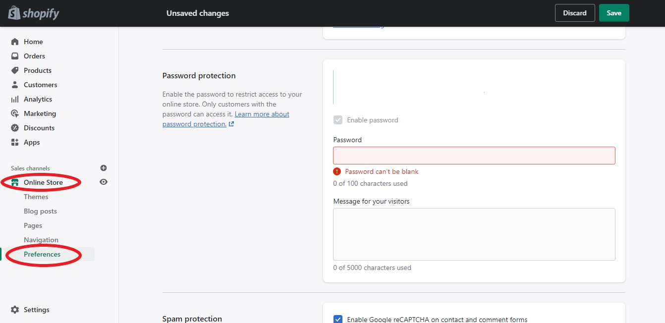Click the Orders inbox icon
The image size is (665, 323).
(15, 56)
